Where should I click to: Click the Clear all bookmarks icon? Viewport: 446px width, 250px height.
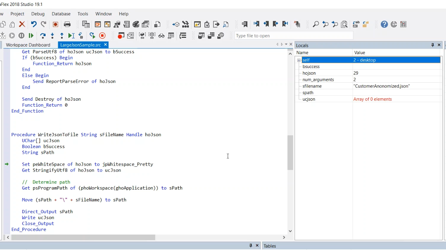[297, 24]
